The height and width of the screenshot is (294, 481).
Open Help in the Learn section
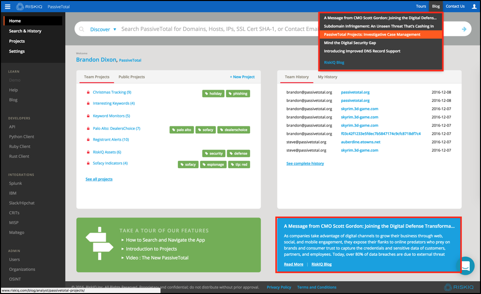13,90
